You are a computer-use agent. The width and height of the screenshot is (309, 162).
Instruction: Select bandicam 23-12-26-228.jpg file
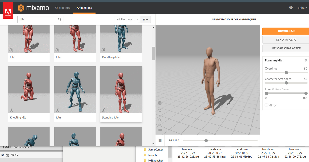188,153
